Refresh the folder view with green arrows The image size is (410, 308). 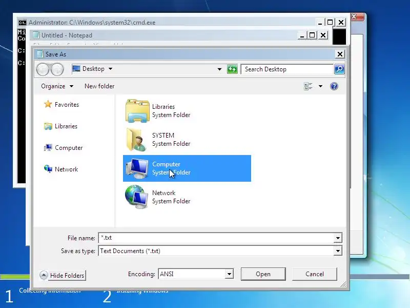(232, 69)
